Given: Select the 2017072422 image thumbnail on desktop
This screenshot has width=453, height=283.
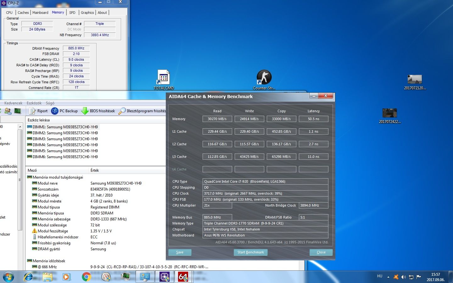Looking at the screenshot, I should click(390, 116).
